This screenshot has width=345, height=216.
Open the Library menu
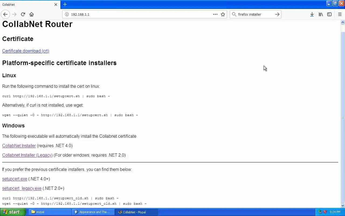321,14
